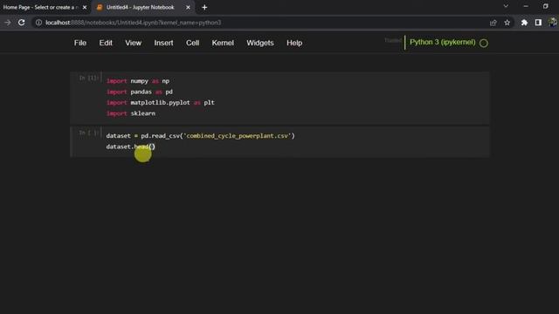
Task: Open the File menu
Action: click(x=80, y=43)
